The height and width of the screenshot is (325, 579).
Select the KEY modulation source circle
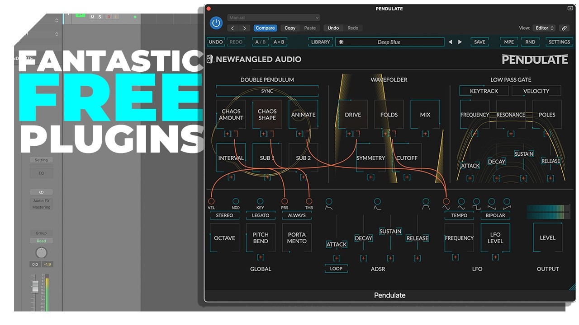[x=260, y=201]
